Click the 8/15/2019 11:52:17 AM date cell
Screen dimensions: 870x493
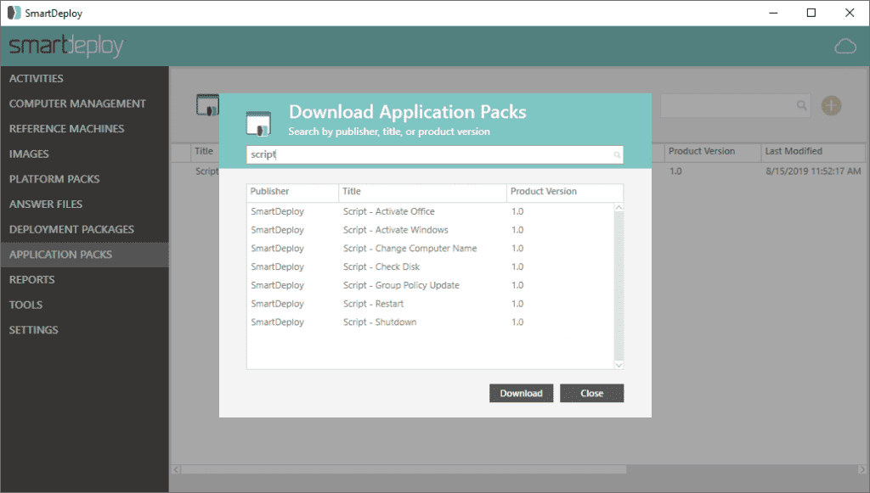tap(813, 171)
